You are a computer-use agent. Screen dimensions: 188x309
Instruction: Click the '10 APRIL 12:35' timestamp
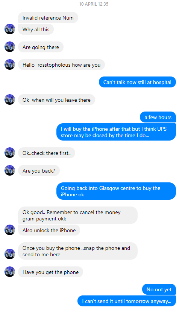tap(94, 4)
